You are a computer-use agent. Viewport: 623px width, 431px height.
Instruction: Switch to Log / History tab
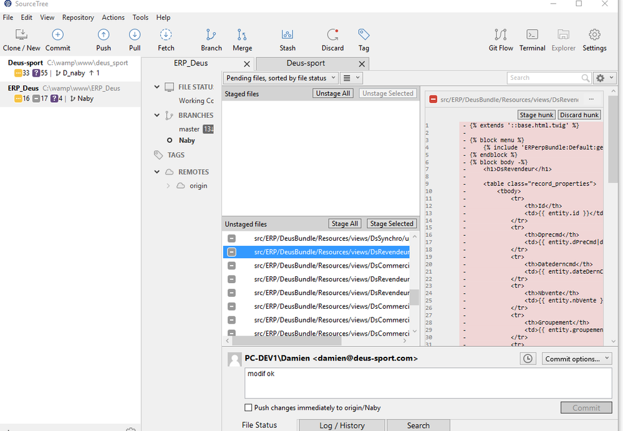click(342, 425)
